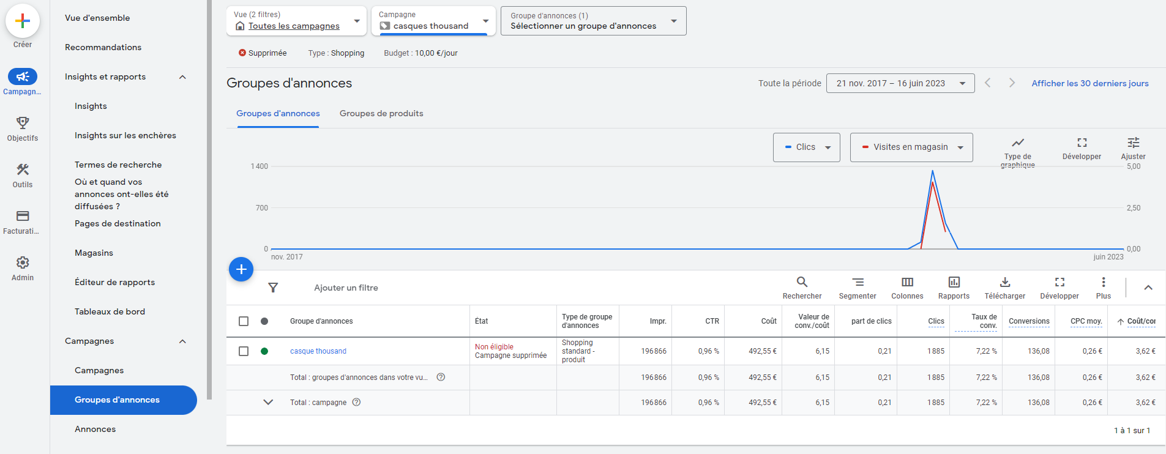The height and width of the screenshot is (454, 1166).
Task: Open the Clics metric dropdown
Action: [x=806, y=147]
